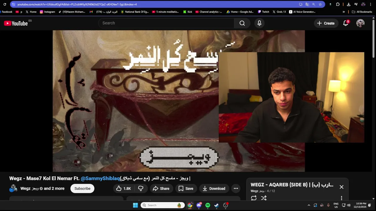Open Spotify from the taskbar

(208, 205)
